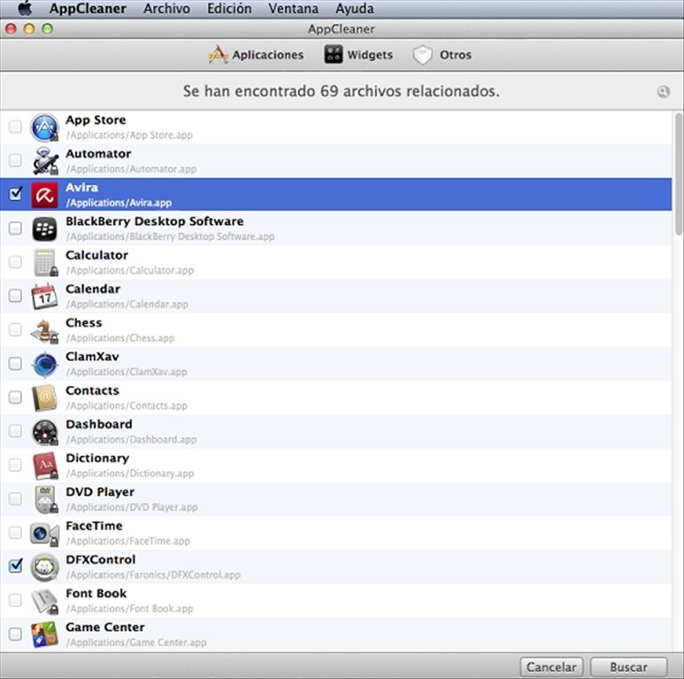
Task: Toggle the App Store checkbox
Action: [15, 127]
